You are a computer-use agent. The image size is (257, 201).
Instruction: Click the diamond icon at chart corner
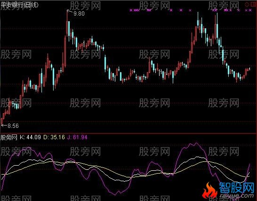[x=247, y=4]
